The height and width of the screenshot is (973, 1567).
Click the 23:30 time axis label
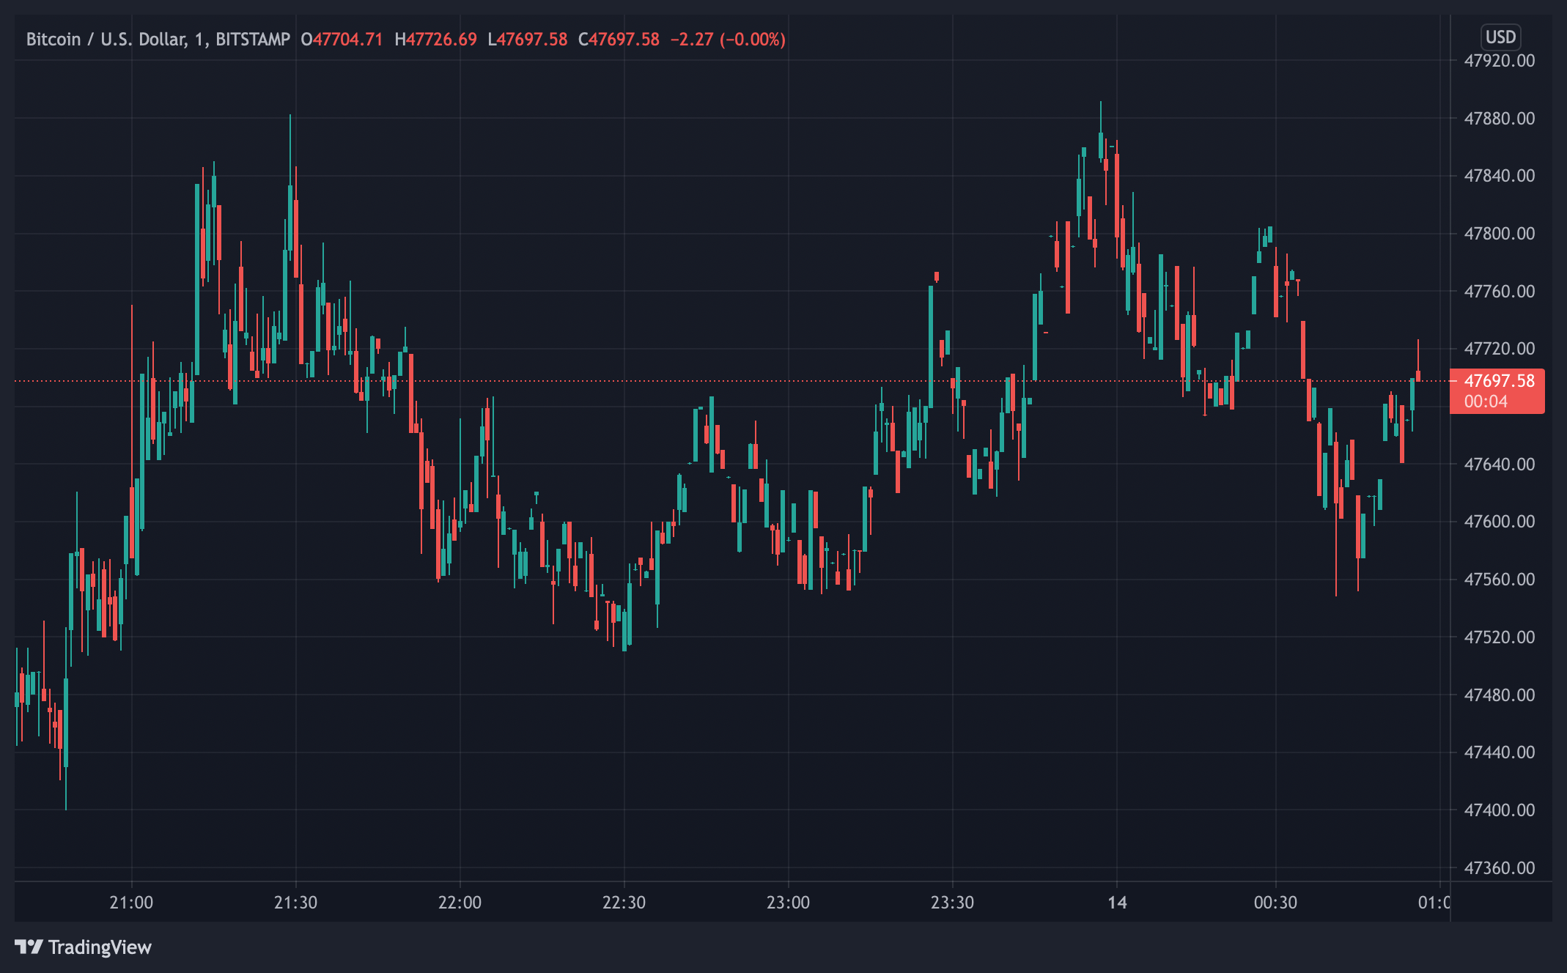click(952, 902)
